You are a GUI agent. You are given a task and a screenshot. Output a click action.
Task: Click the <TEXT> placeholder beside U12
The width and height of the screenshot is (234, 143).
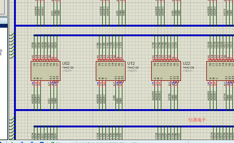pos(132,71)
